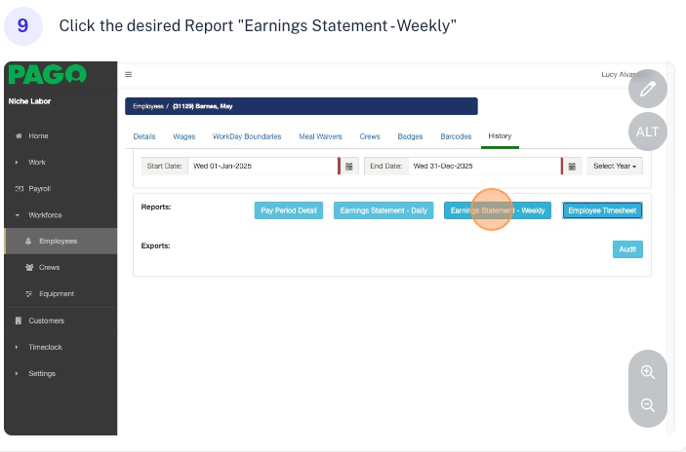Switch to the Wages tab
This screenshot has width=686, height=452.
coord(183,136)
